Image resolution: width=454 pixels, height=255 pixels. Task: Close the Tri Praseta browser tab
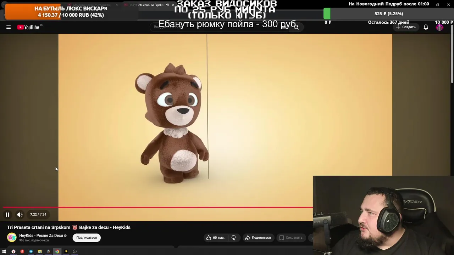click(173, 5)
